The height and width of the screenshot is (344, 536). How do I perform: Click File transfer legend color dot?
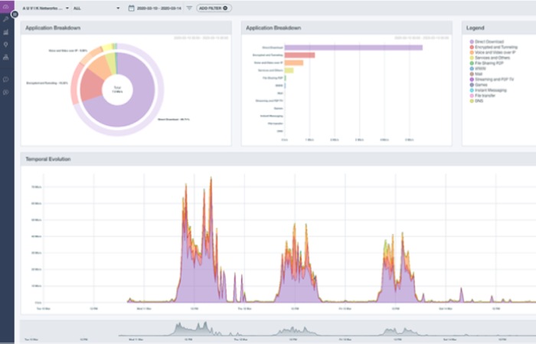[472, 96]
